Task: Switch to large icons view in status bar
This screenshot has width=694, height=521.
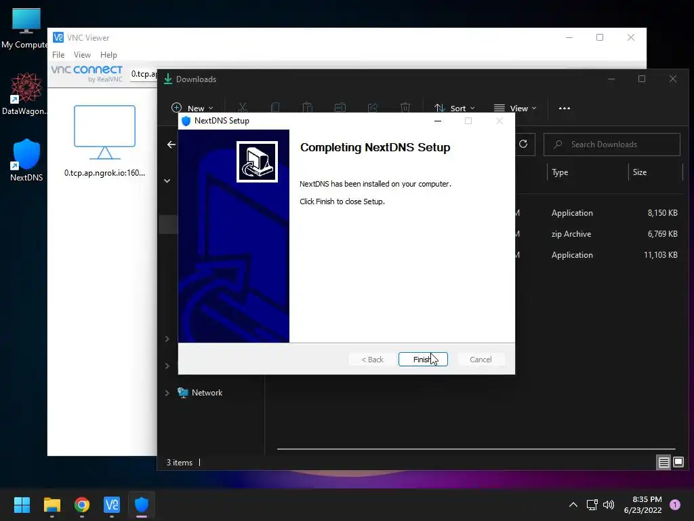Action: point(678,463)
